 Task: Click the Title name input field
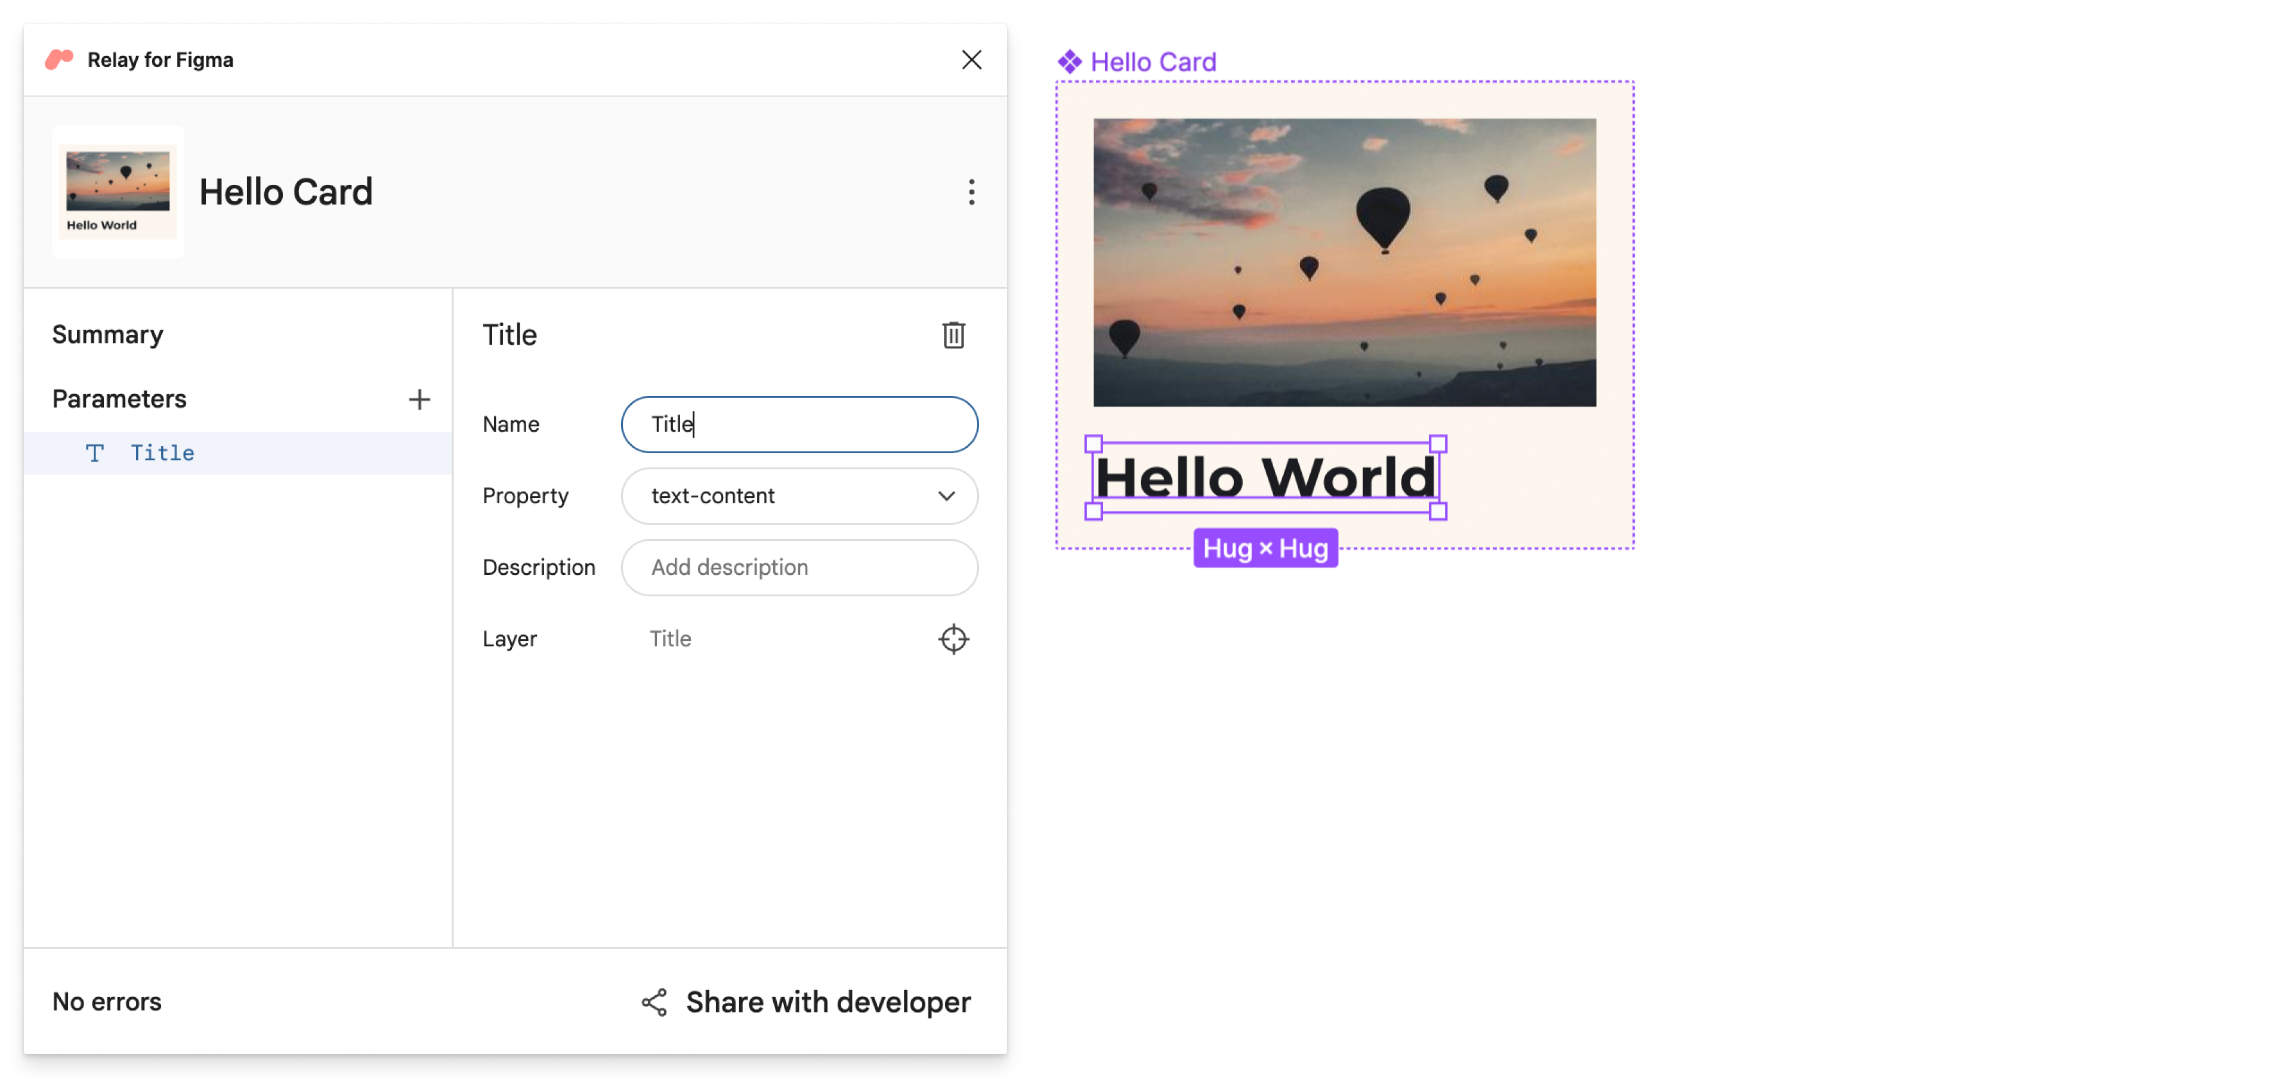click(x=801, y=424)
